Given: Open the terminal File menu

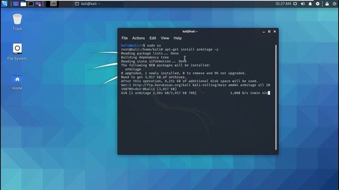Looking at the screenshot, I should click(x=124, y=38).
